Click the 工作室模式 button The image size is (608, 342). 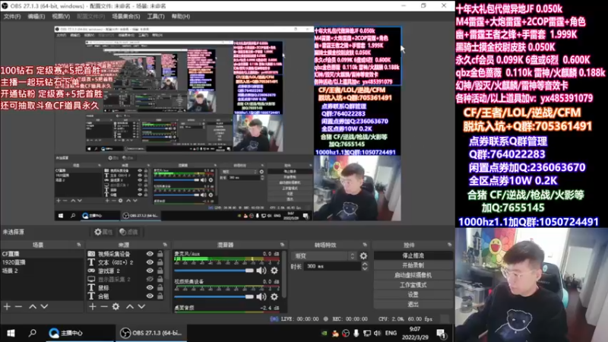click(413, 284)
